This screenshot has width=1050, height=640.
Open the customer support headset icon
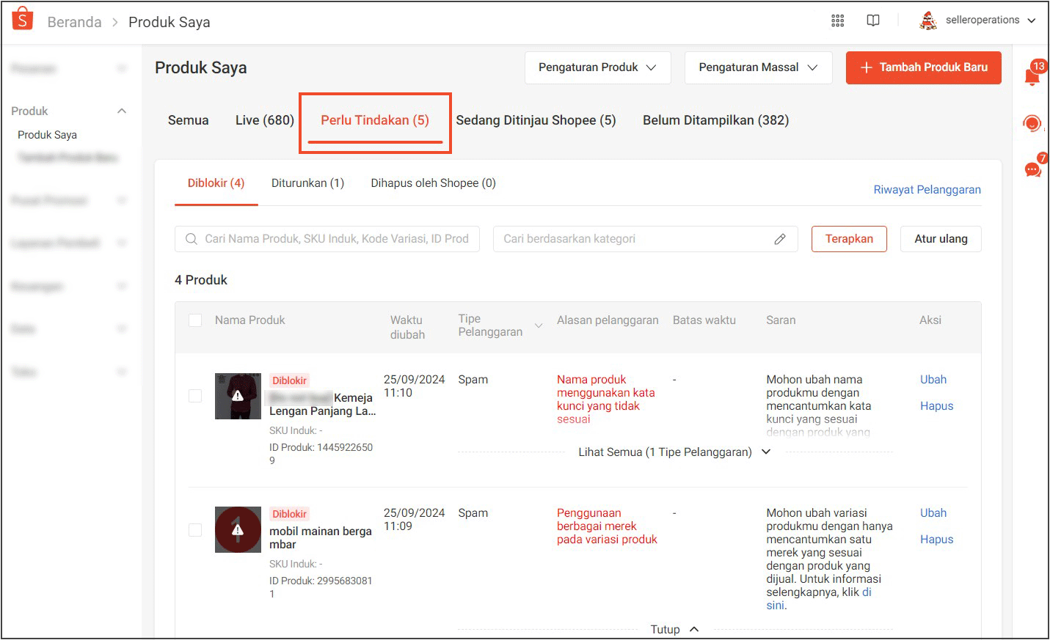coord(1032,124)
